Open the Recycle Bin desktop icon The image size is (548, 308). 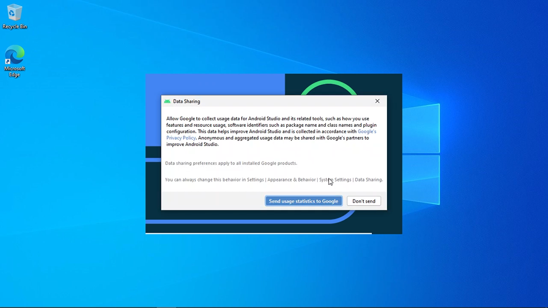point(14,16)
